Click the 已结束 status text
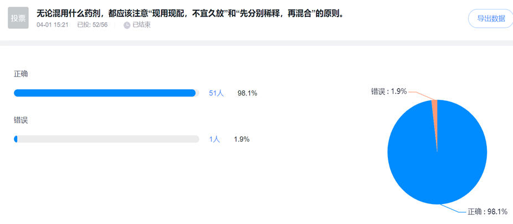513x224 pixels. click(141, 25)
